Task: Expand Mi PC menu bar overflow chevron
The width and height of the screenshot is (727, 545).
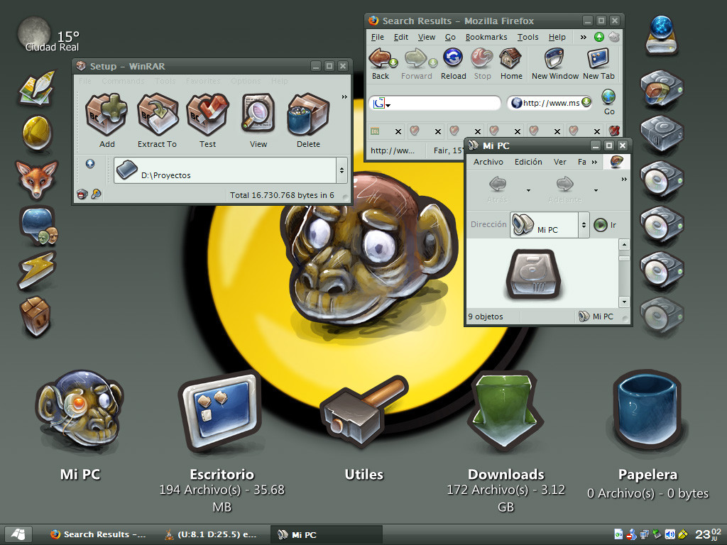Action: (594, 162)
